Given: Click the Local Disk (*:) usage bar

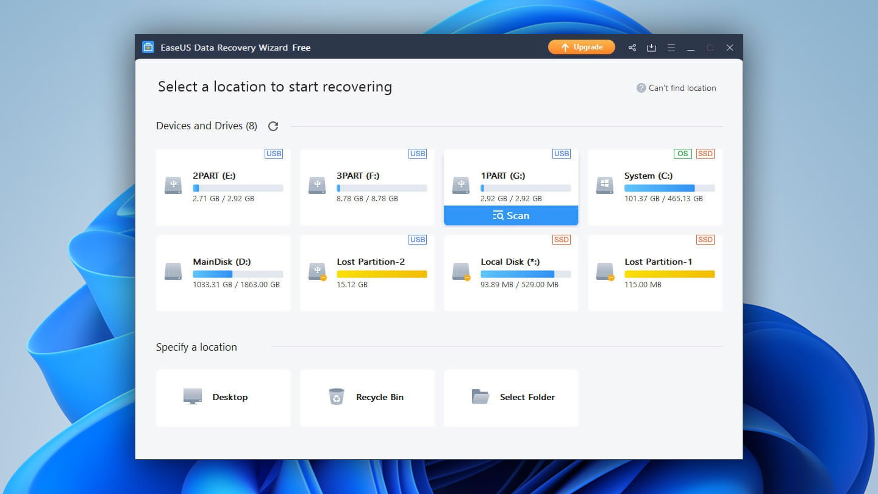Looking at the screenshot, I should coord(526,274).
